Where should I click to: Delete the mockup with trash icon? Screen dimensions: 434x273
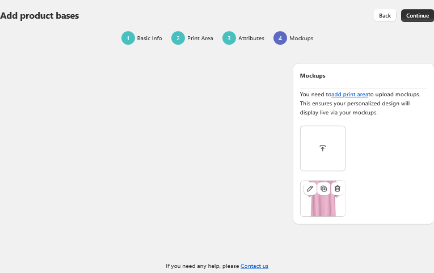[x=338, y=189]
